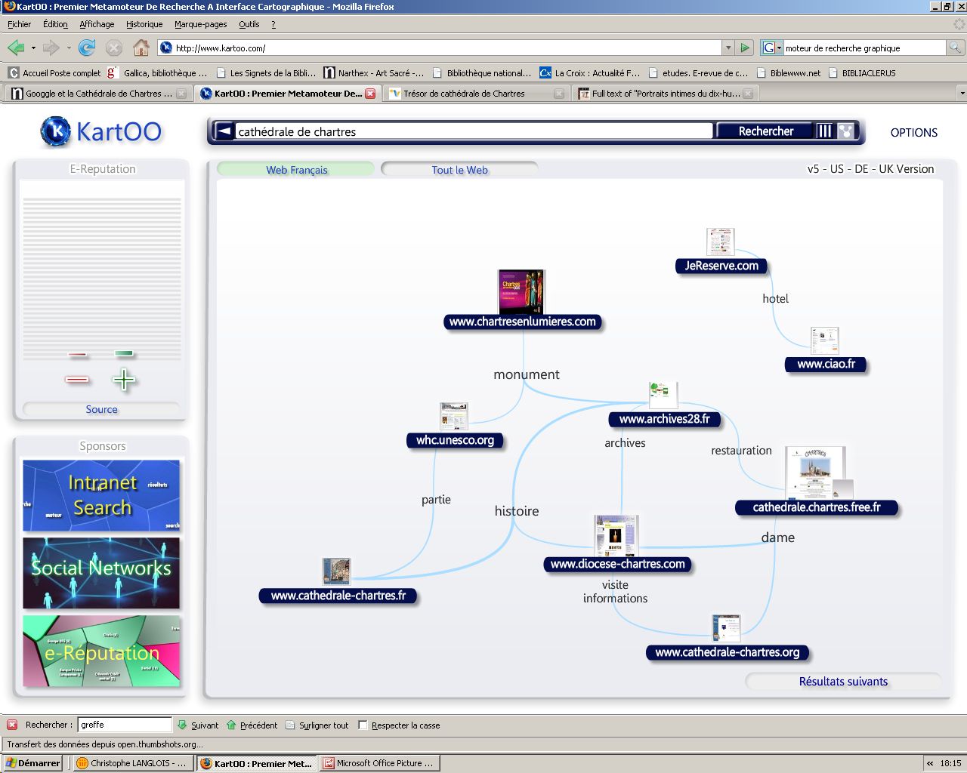Open JeReserve.com node label
This screenshot has height=773, width=967.
[x=721, y=266]
